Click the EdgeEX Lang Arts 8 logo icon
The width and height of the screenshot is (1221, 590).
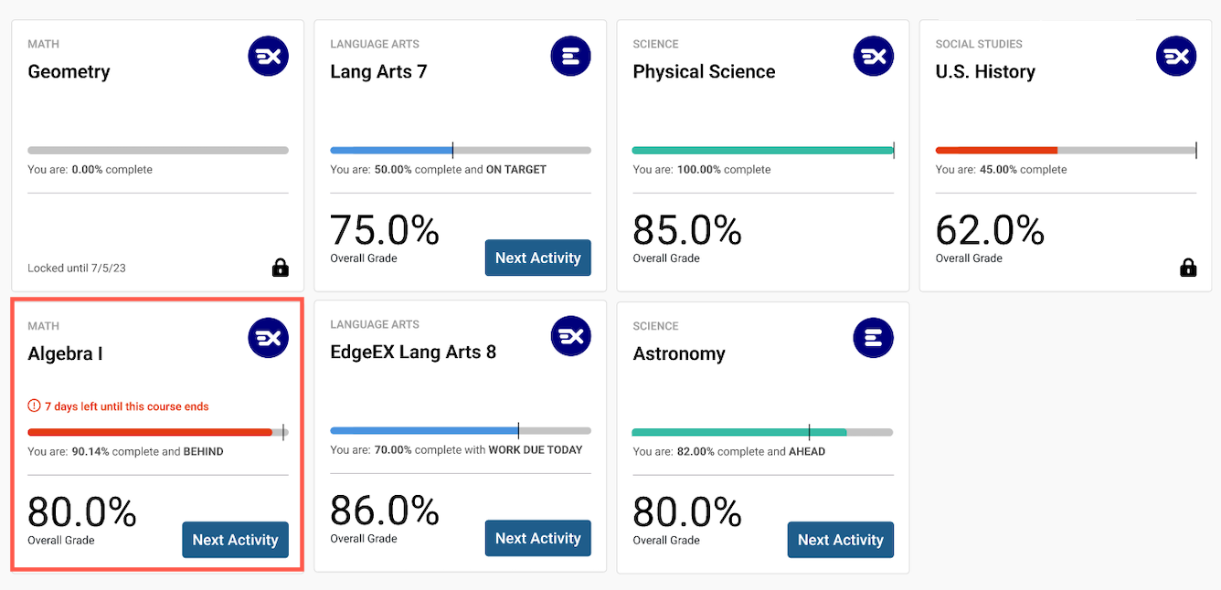[571, 337]
